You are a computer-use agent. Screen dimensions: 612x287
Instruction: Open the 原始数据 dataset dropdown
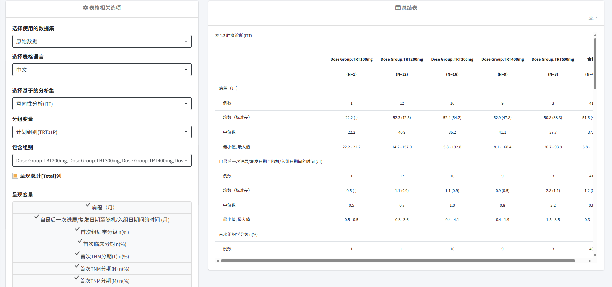pos(102,41)
